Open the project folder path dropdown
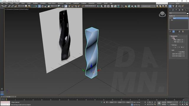Screen dimensions: 189x106 pos(148,6)
